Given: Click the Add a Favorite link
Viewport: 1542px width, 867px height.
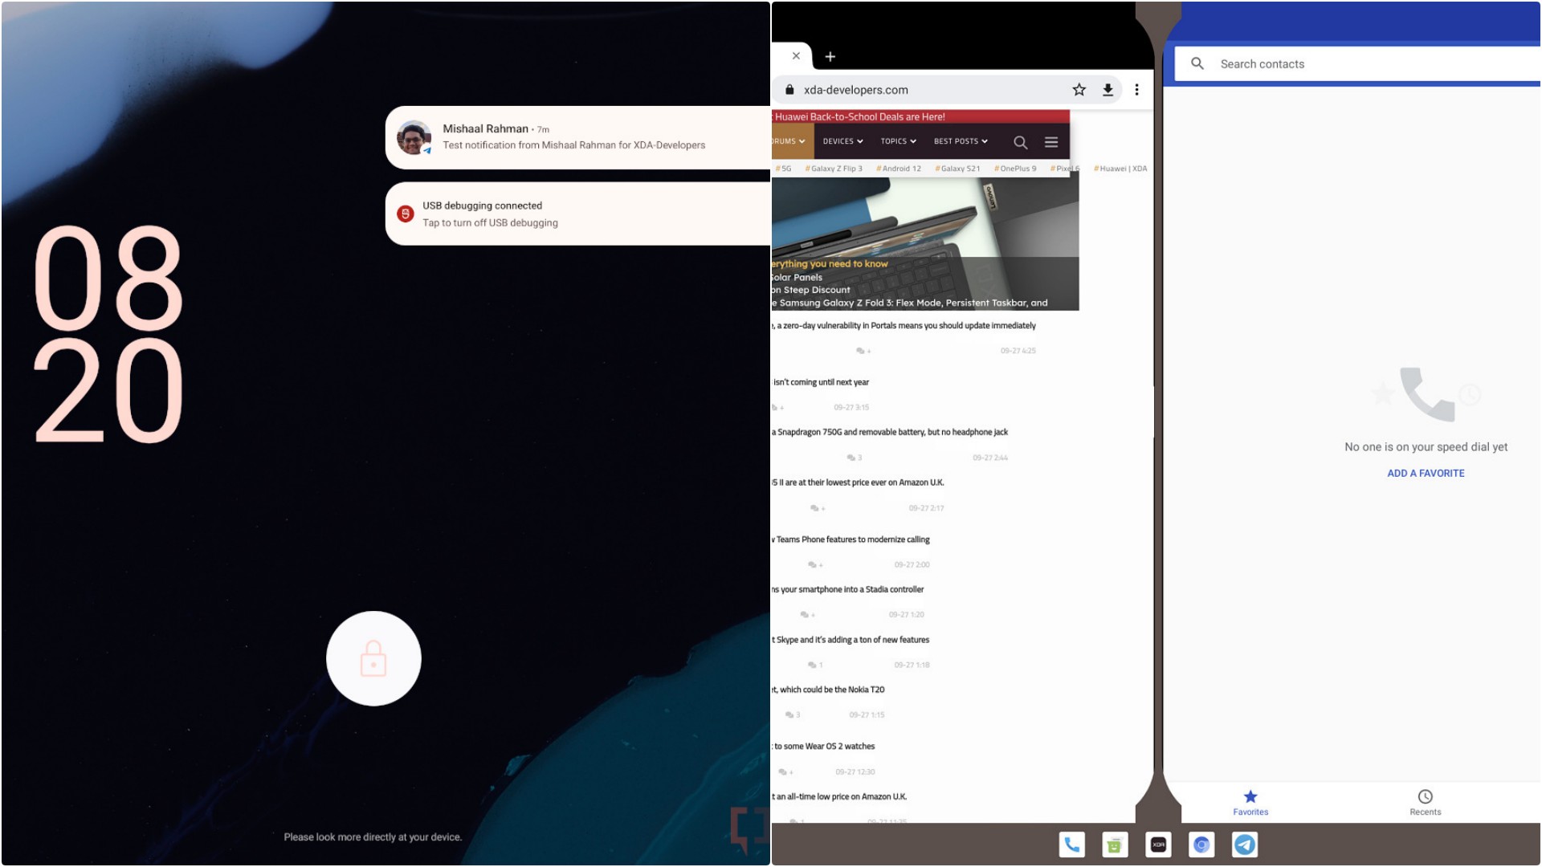Looking at the screenshot, I should [1426, 473].
